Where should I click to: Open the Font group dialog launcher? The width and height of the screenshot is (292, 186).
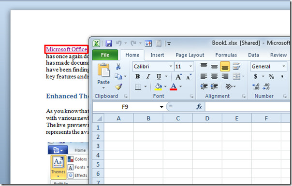(x=191, y=96)
